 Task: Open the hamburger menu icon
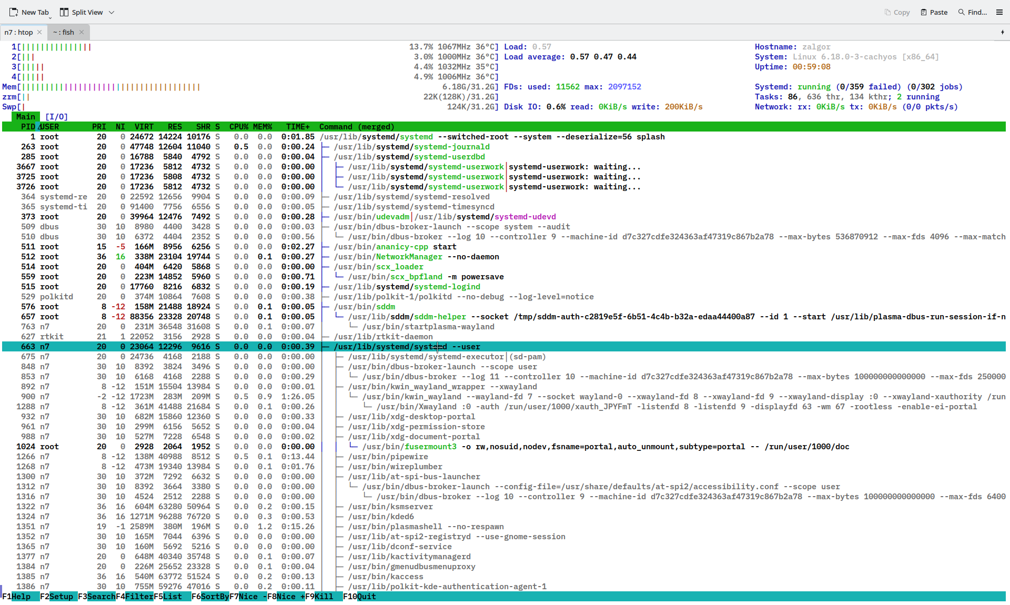999,12
